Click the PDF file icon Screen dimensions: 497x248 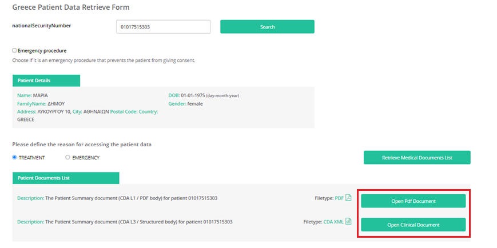pyautogui.click(x=348, y=198)
